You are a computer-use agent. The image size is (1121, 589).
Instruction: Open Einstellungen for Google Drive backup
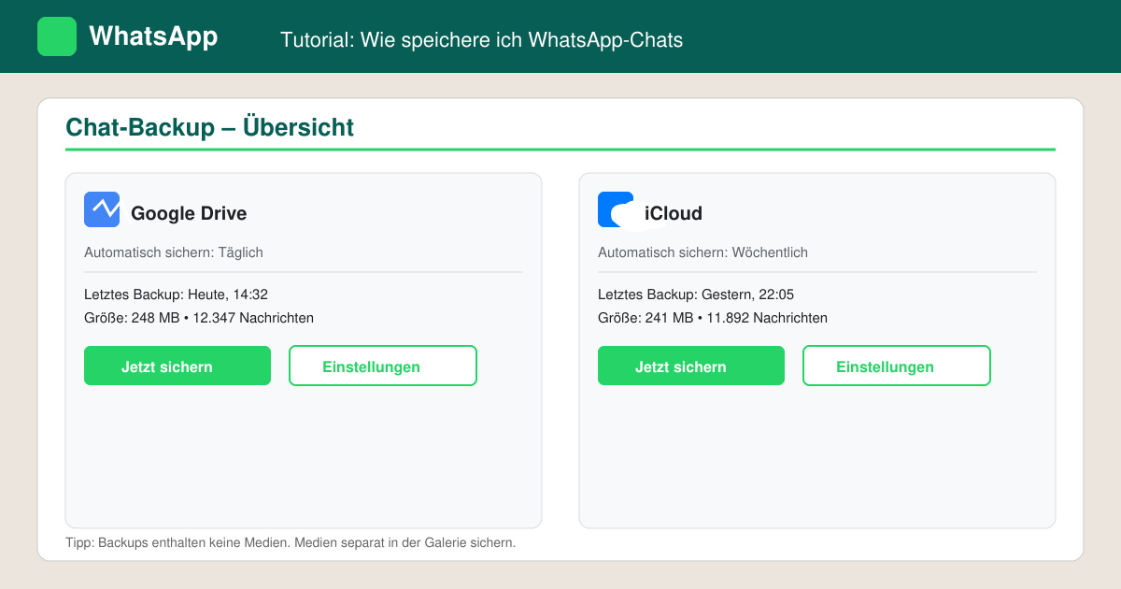(383, 366)
